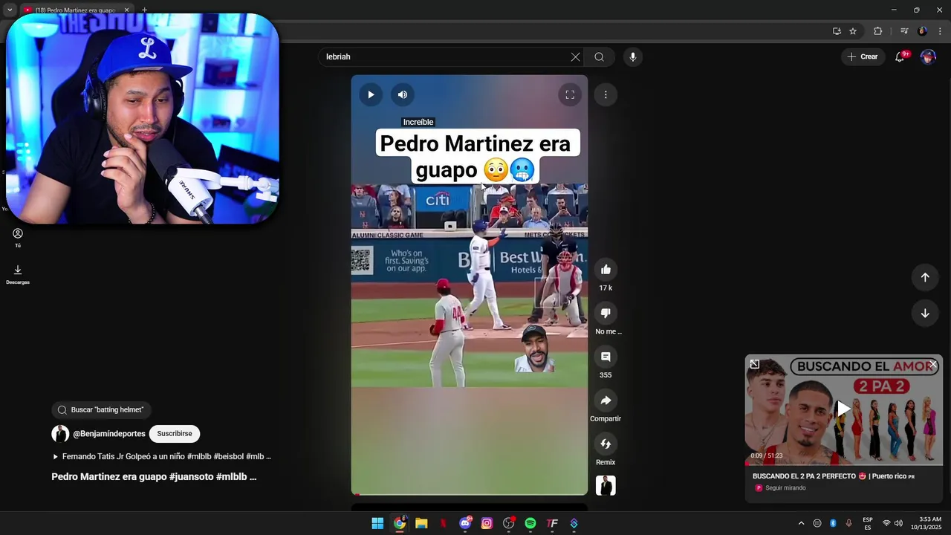Open File Explorer from the taskbar
Screen dimensions: 951x535
(421, 523)
